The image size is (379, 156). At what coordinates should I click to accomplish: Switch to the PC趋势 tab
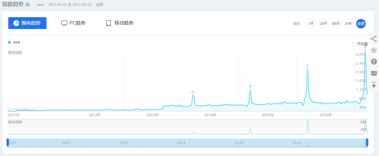pos(73,23)
